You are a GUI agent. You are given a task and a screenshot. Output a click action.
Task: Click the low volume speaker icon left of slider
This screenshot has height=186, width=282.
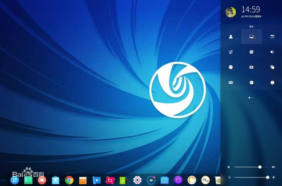pyautogui.click(x=228, y=167)
